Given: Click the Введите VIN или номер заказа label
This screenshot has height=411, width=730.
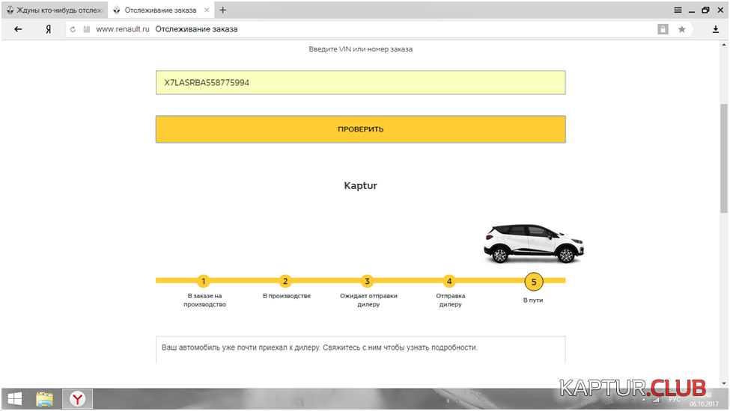Looking at the screenshot, I should 361,49.
